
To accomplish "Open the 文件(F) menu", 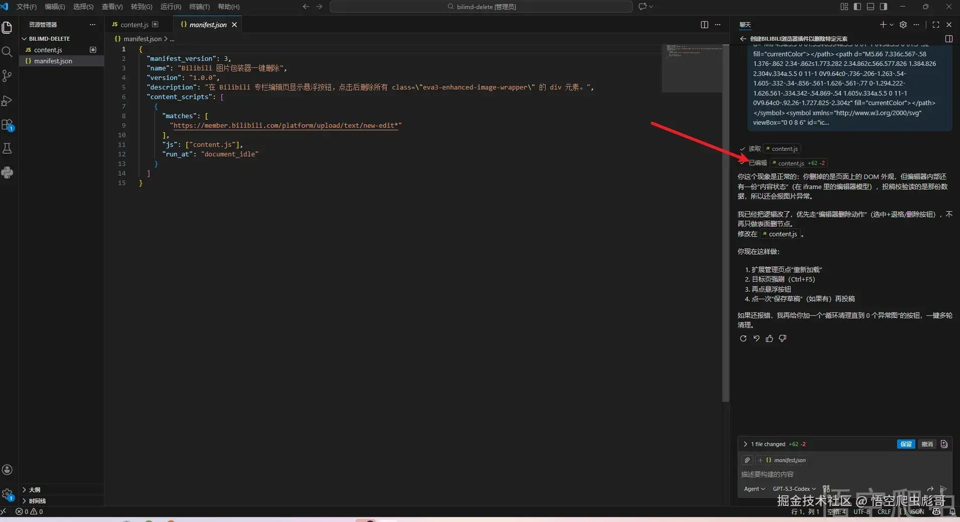I will tap(27, 7).
